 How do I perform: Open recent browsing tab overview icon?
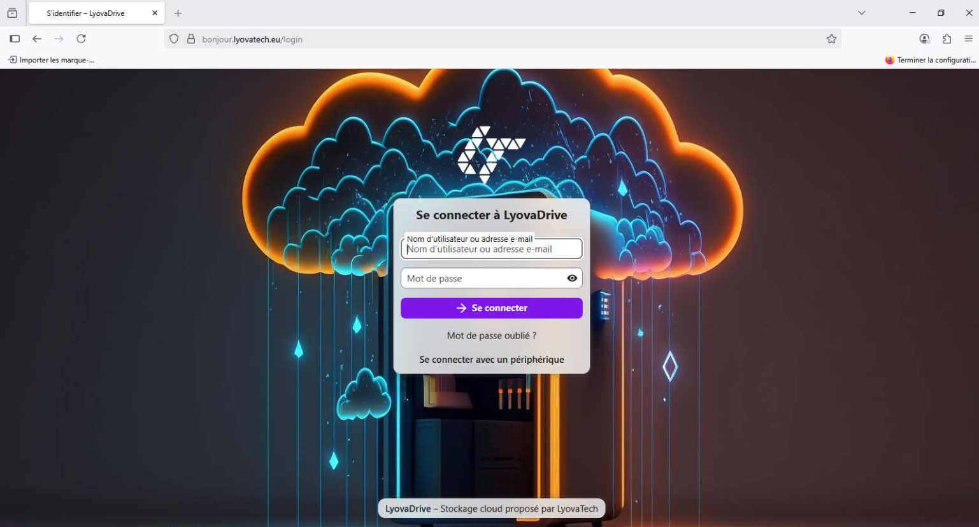(12, 13)
